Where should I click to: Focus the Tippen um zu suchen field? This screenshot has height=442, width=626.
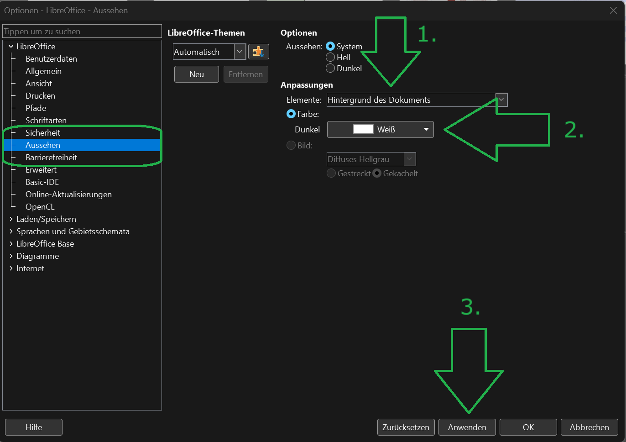pos(82,32)
